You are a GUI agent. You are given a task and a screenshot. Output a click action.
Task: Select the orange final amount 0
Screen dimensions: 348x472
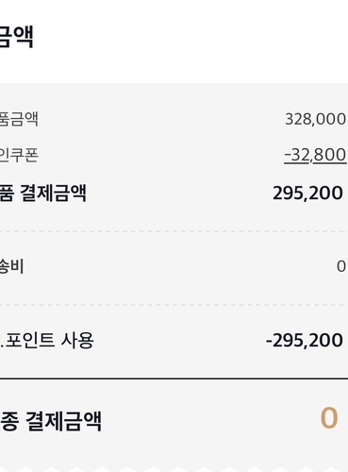329,418
